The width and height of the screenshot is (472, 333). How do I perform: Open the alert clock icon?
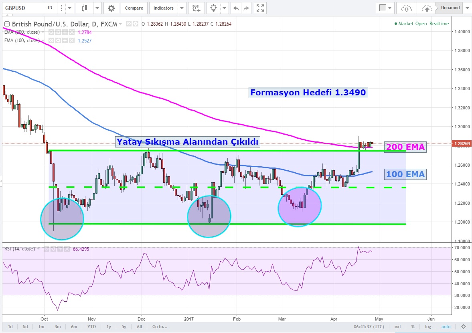point(196,8)
